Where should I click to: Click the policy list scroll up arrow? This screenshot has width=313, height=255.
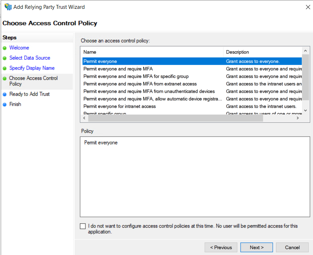click(x=305, y=51)
